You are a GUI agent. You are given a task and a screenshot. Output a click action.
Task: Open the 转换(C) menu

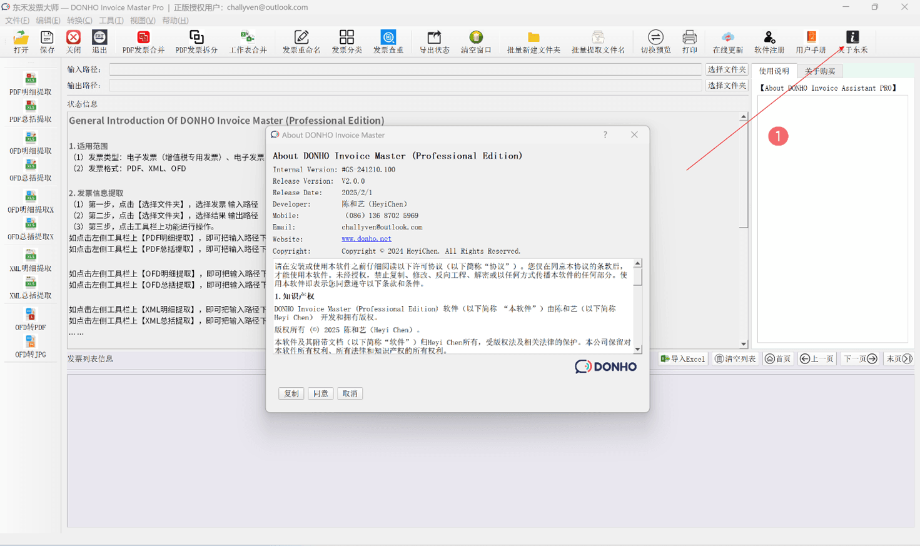point(79,21)
